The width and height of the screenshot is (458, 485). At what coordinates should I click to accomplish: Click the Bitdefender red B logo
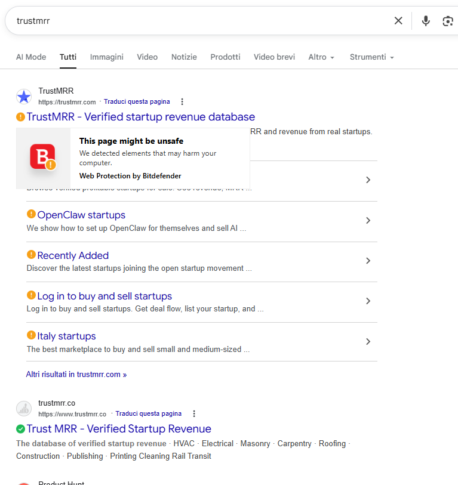point(43,157)
